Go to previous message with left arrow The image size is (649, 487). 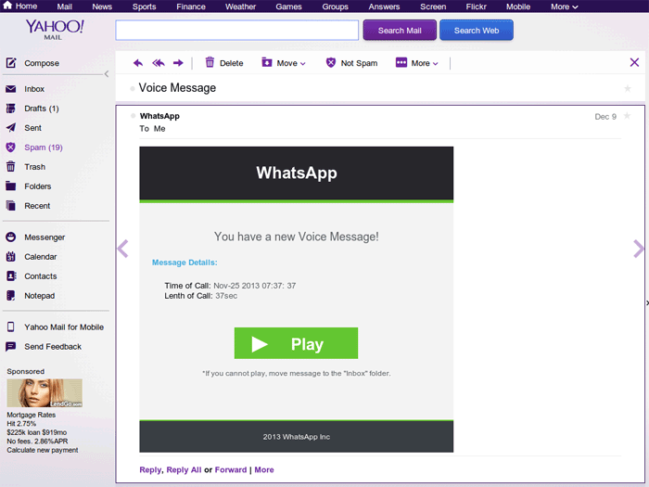click(x=123, y=249)
